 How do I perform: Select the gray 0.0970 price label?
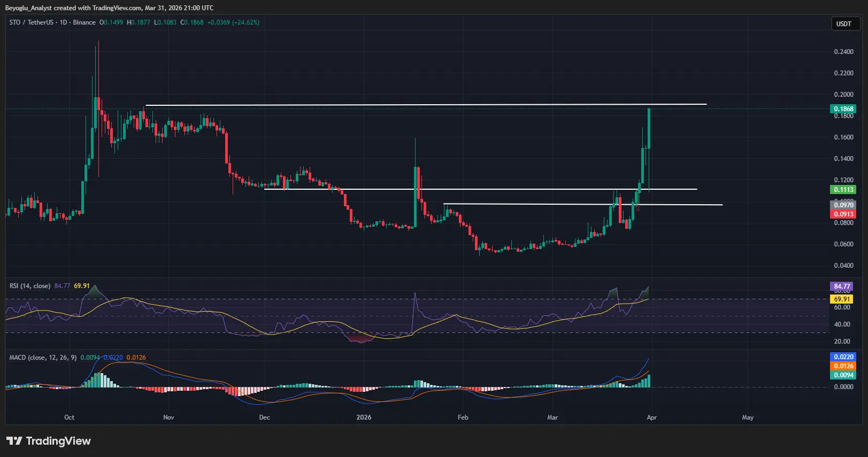pyautogui.click(x=843, y=205)
